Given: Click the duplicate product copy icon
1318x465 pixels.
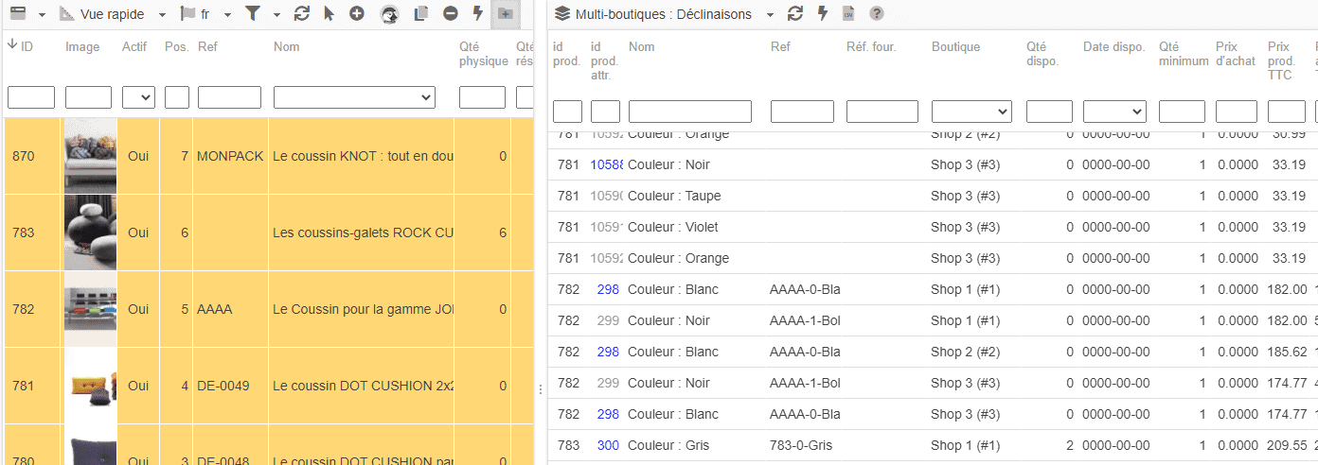Looking at the screenshot, I should [x=421, y=14].
